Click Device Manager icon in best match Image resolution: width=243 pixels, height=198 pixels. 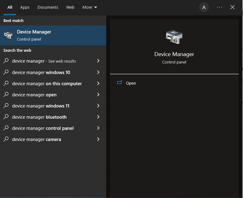[x=8, y=35]
